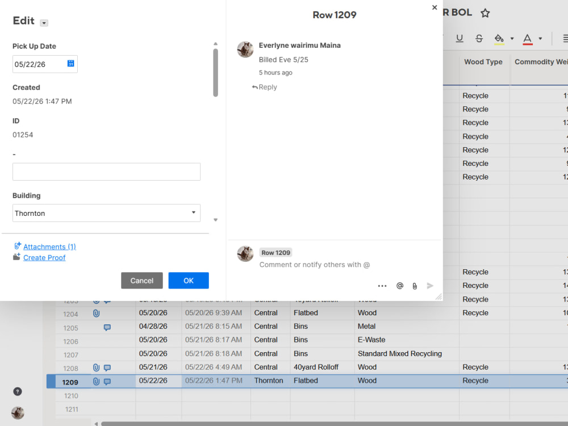The width and height of the screenshot is (568, 426).
Task: Click the Pick Up Date input field
Action: 45,64
